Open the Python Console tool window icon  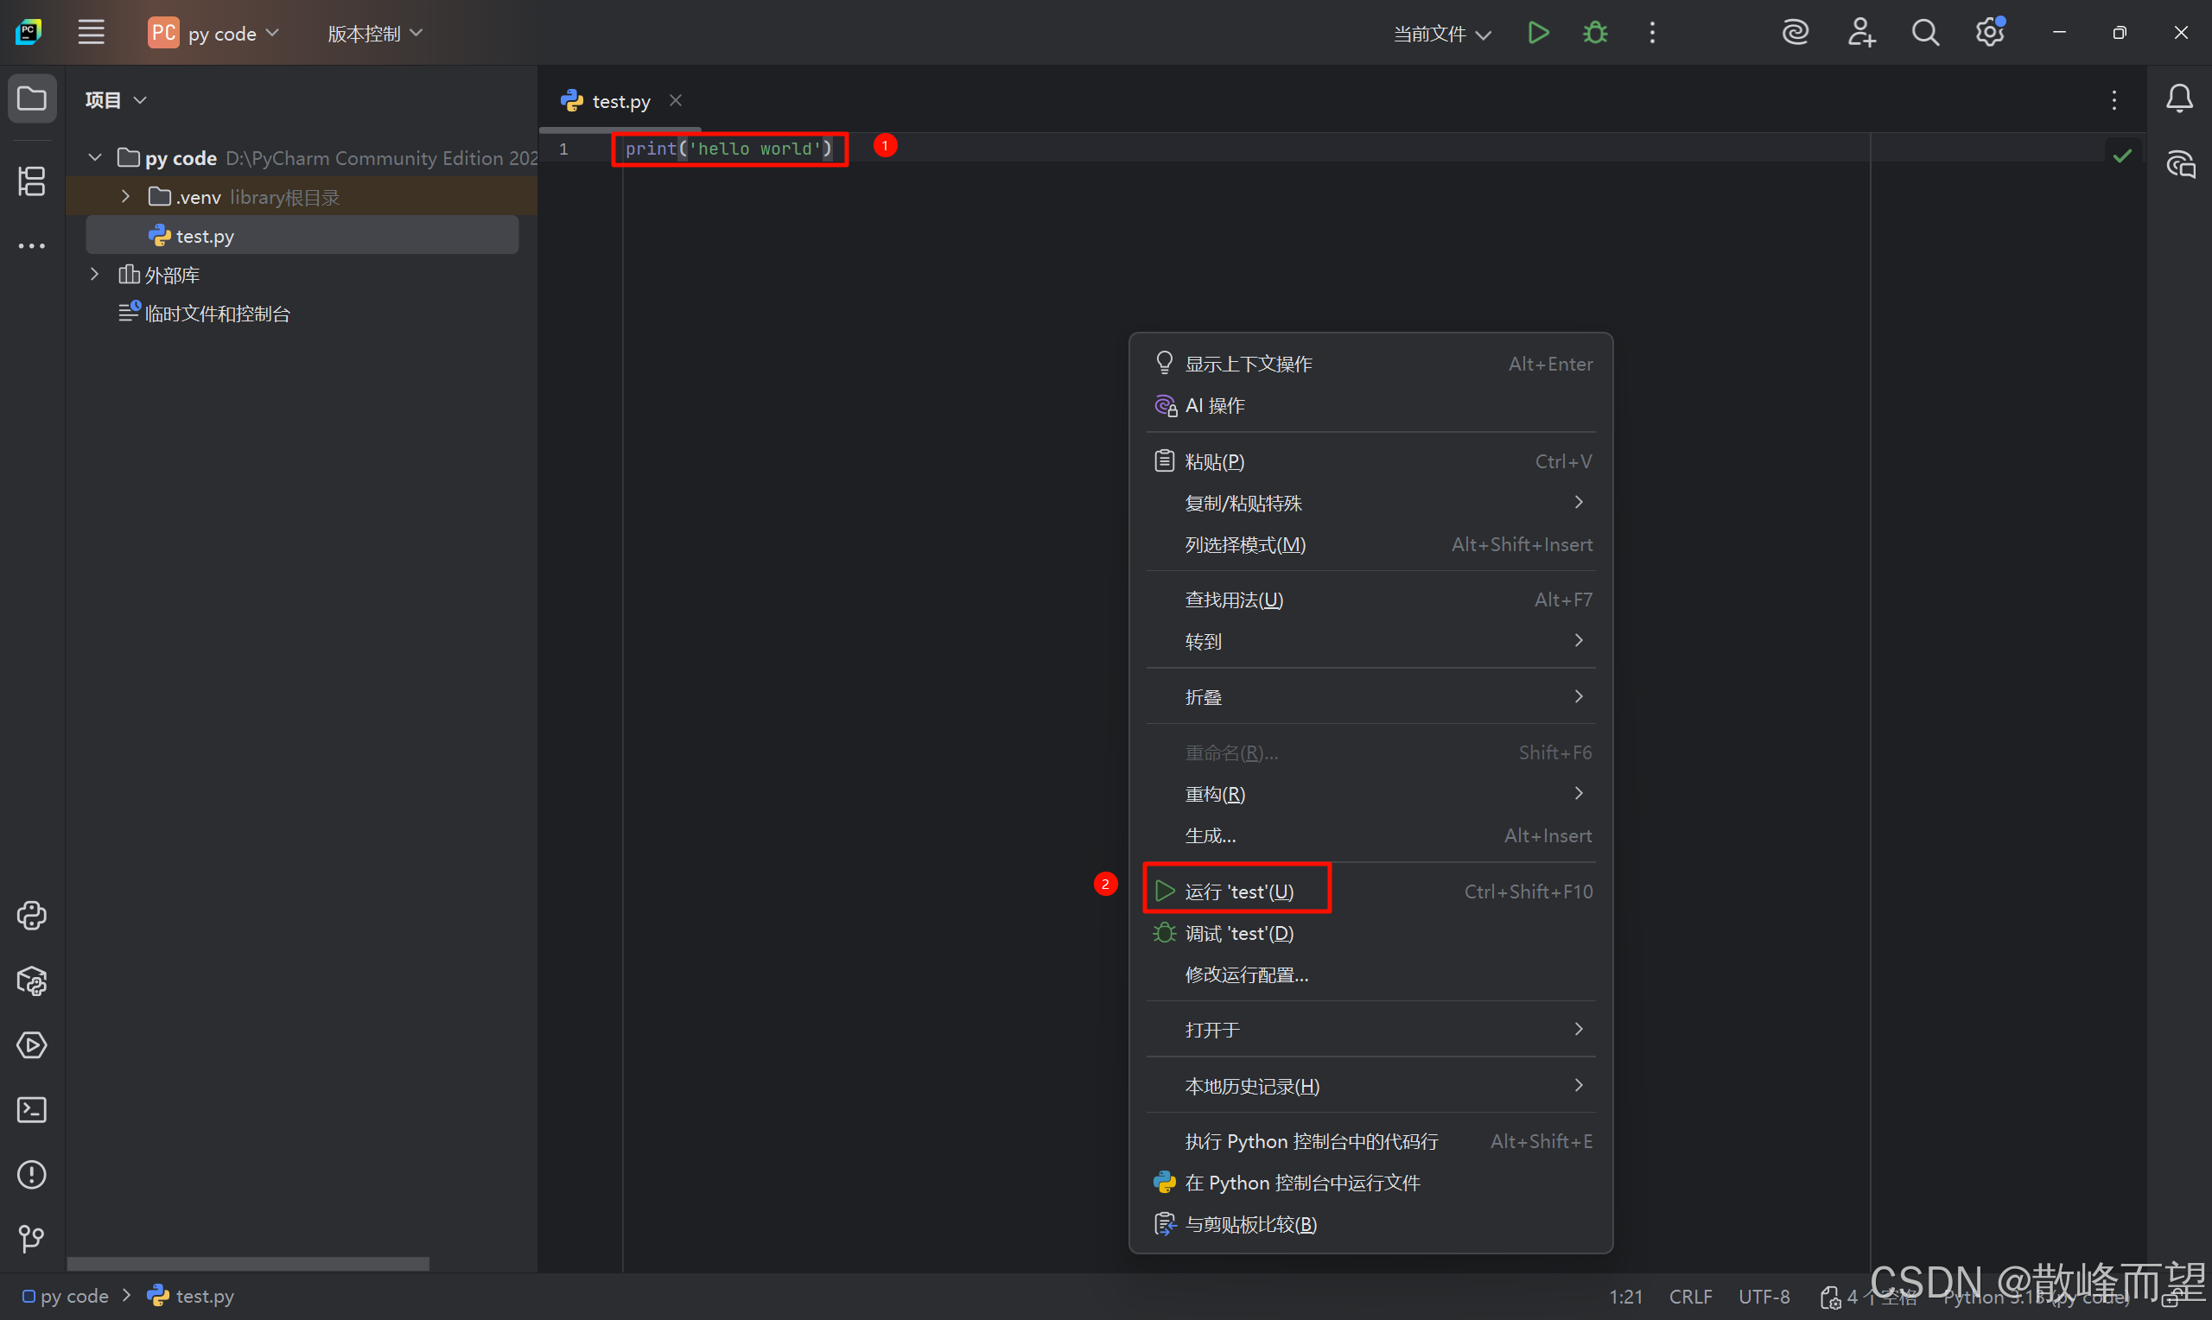tap(32, 916)
